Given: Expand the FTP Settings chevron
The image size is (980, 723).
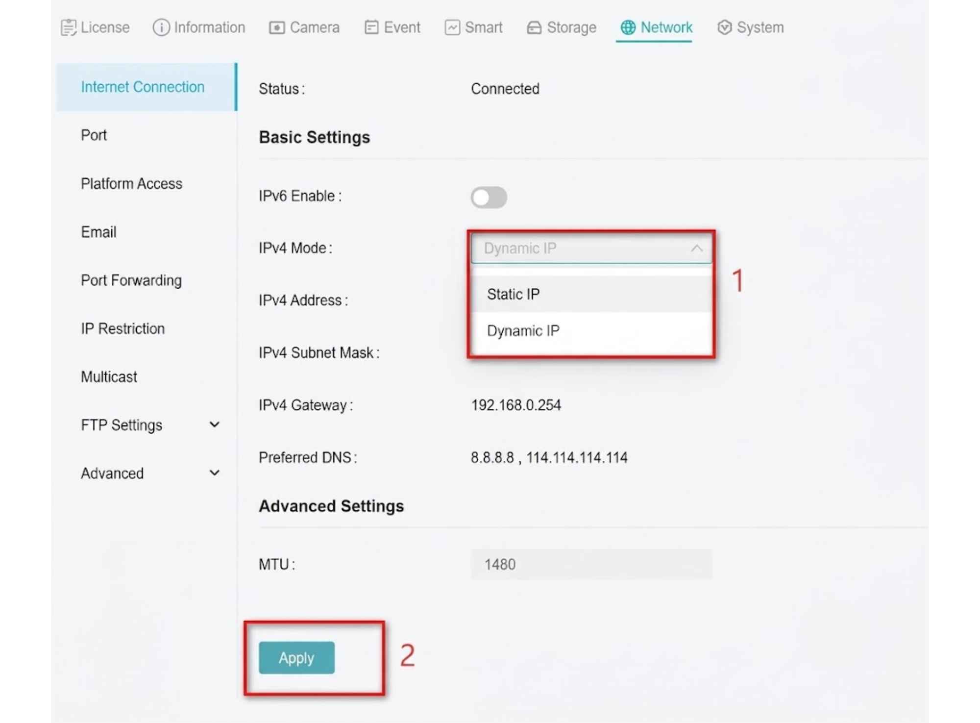Looking at the screenshot, I should (x=214, y=424).
